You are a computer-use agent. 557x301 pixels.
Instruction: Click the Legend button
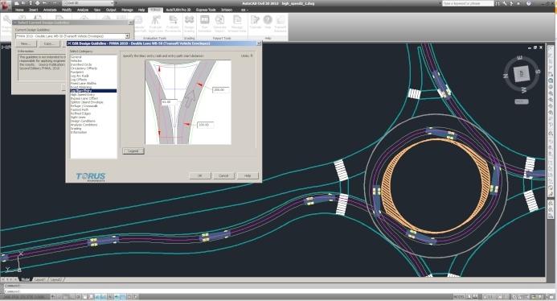[x=133, y=150]
